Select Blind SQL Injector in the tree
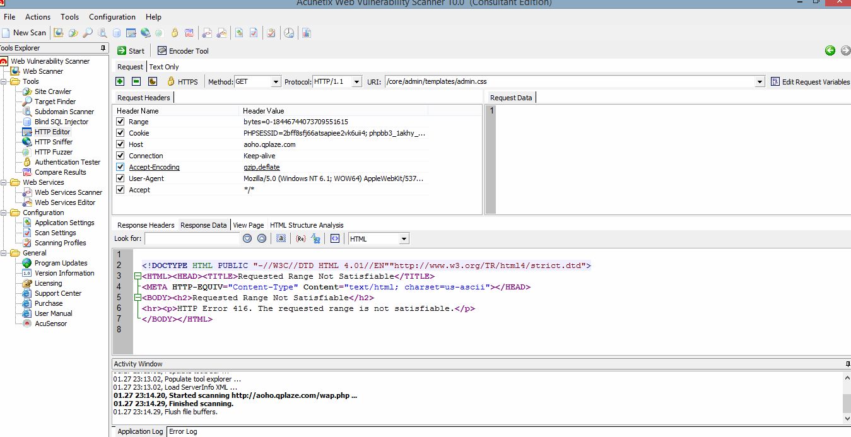The height and width of the screenshot is (437, 851). (x=61, y=122)
